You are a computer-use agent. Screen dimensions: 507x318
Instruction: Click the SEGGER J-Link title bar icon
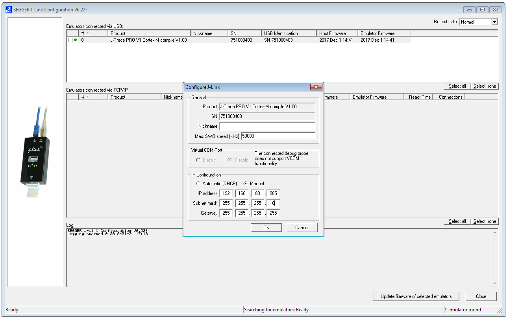(x=9, y=9)
